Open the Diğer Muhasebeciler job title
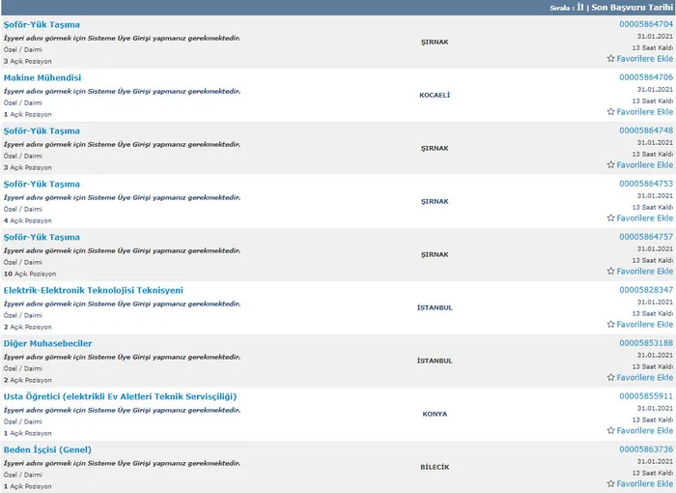The width and height of the screenshot is (676, 493). 47,343
